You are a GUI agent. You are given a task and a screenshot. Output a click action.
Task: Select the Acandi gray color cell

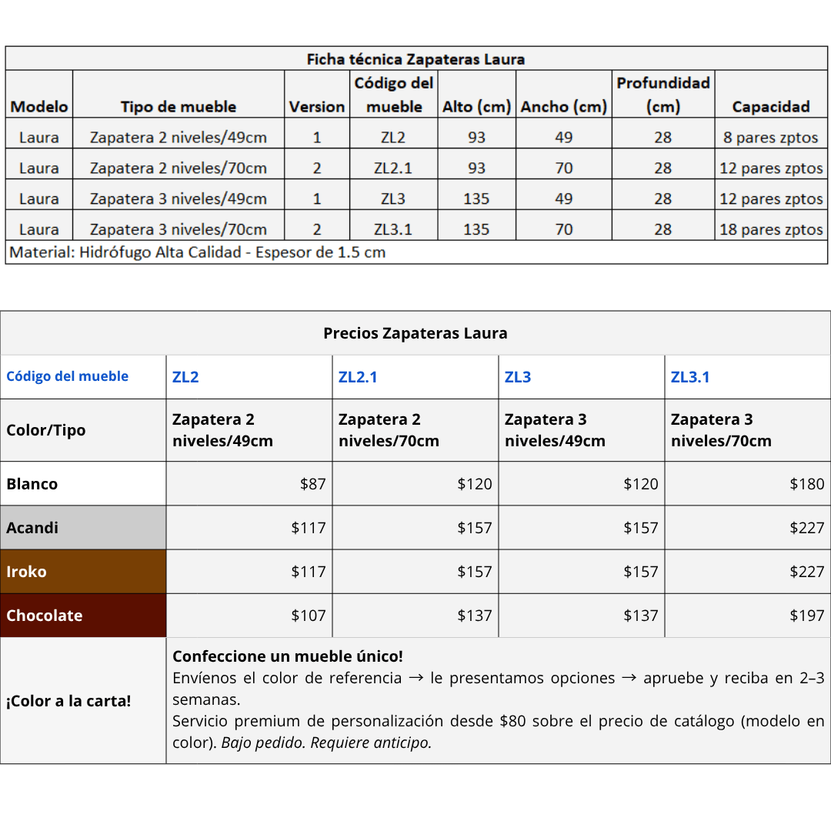tap(83, 528)
